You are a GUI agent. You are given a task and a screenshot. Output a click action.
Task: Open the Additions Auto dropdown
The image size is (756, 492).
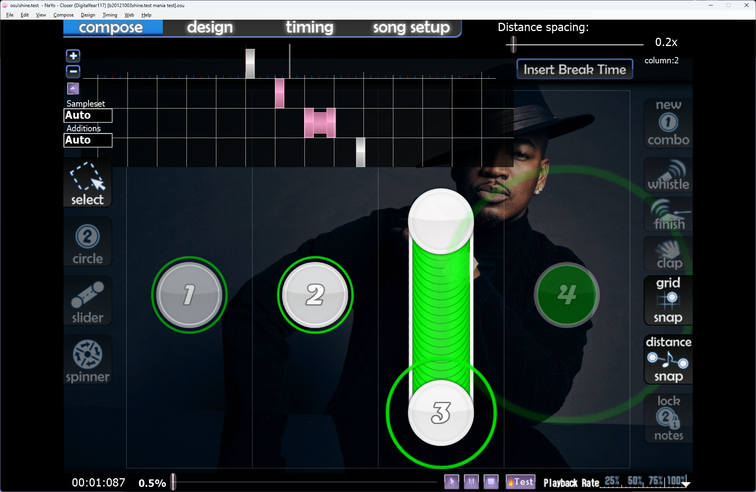click(x=88, y=140)
